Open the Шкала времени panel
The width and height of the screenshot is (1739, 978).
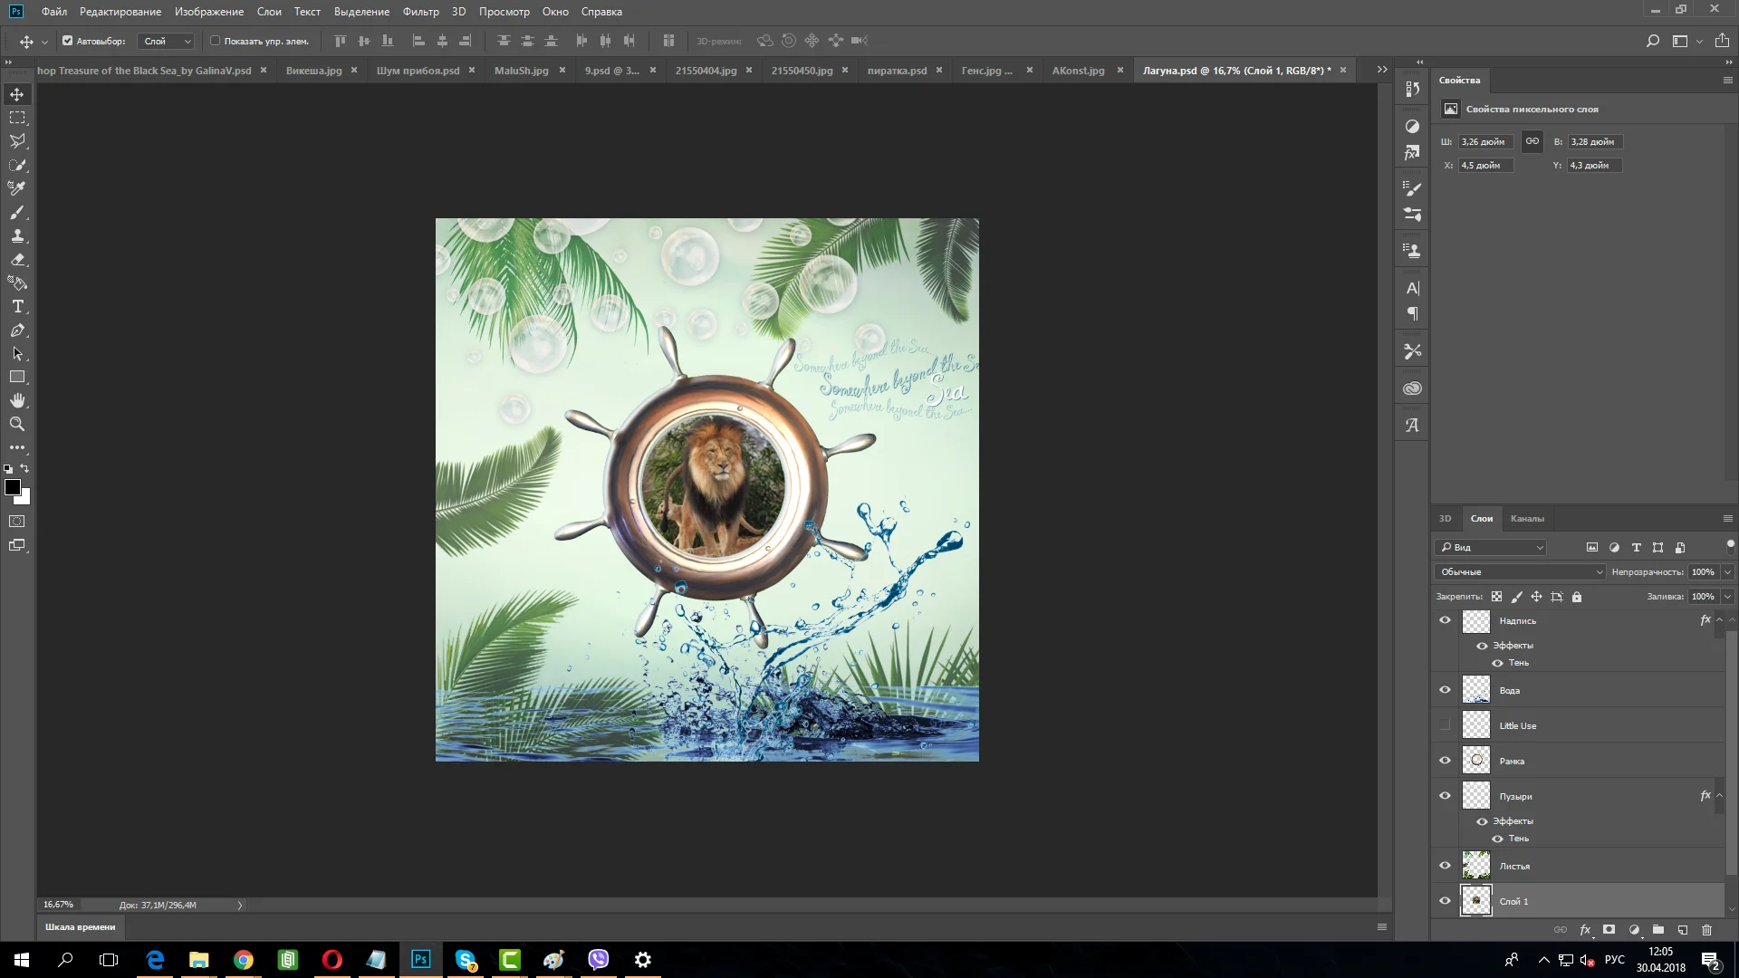pyautogui.click(x=81, y=926)
